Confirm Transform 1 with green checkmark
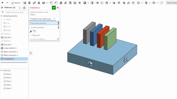 pyautogui.click(x=54, y=8)
